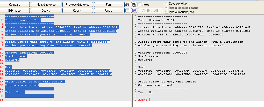Click line 22 'Yes No' in left pane
264x107 pixels.
tap(15, 92)
